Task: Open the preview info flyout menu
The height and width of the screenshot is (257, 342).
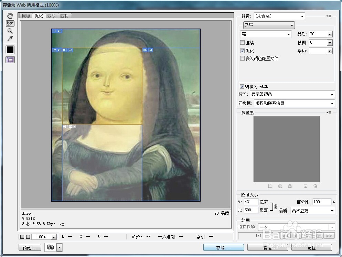Action: click(x=62, y=224)
